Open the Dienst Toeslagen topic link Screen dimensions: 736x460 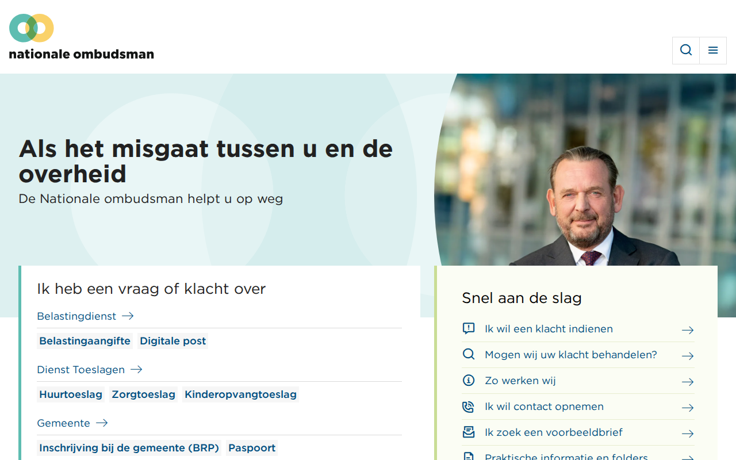pos(81,370)
